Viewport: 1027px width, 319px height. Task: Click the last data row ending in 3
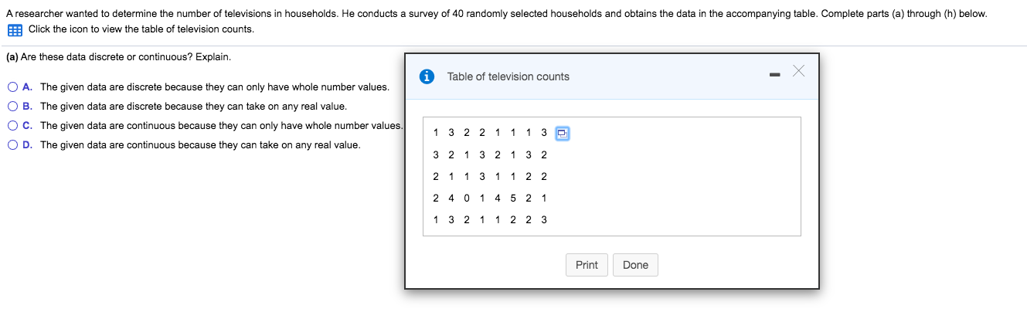(490, 219)
